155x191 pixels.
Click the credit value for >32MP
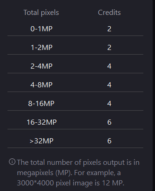(109, 141)
